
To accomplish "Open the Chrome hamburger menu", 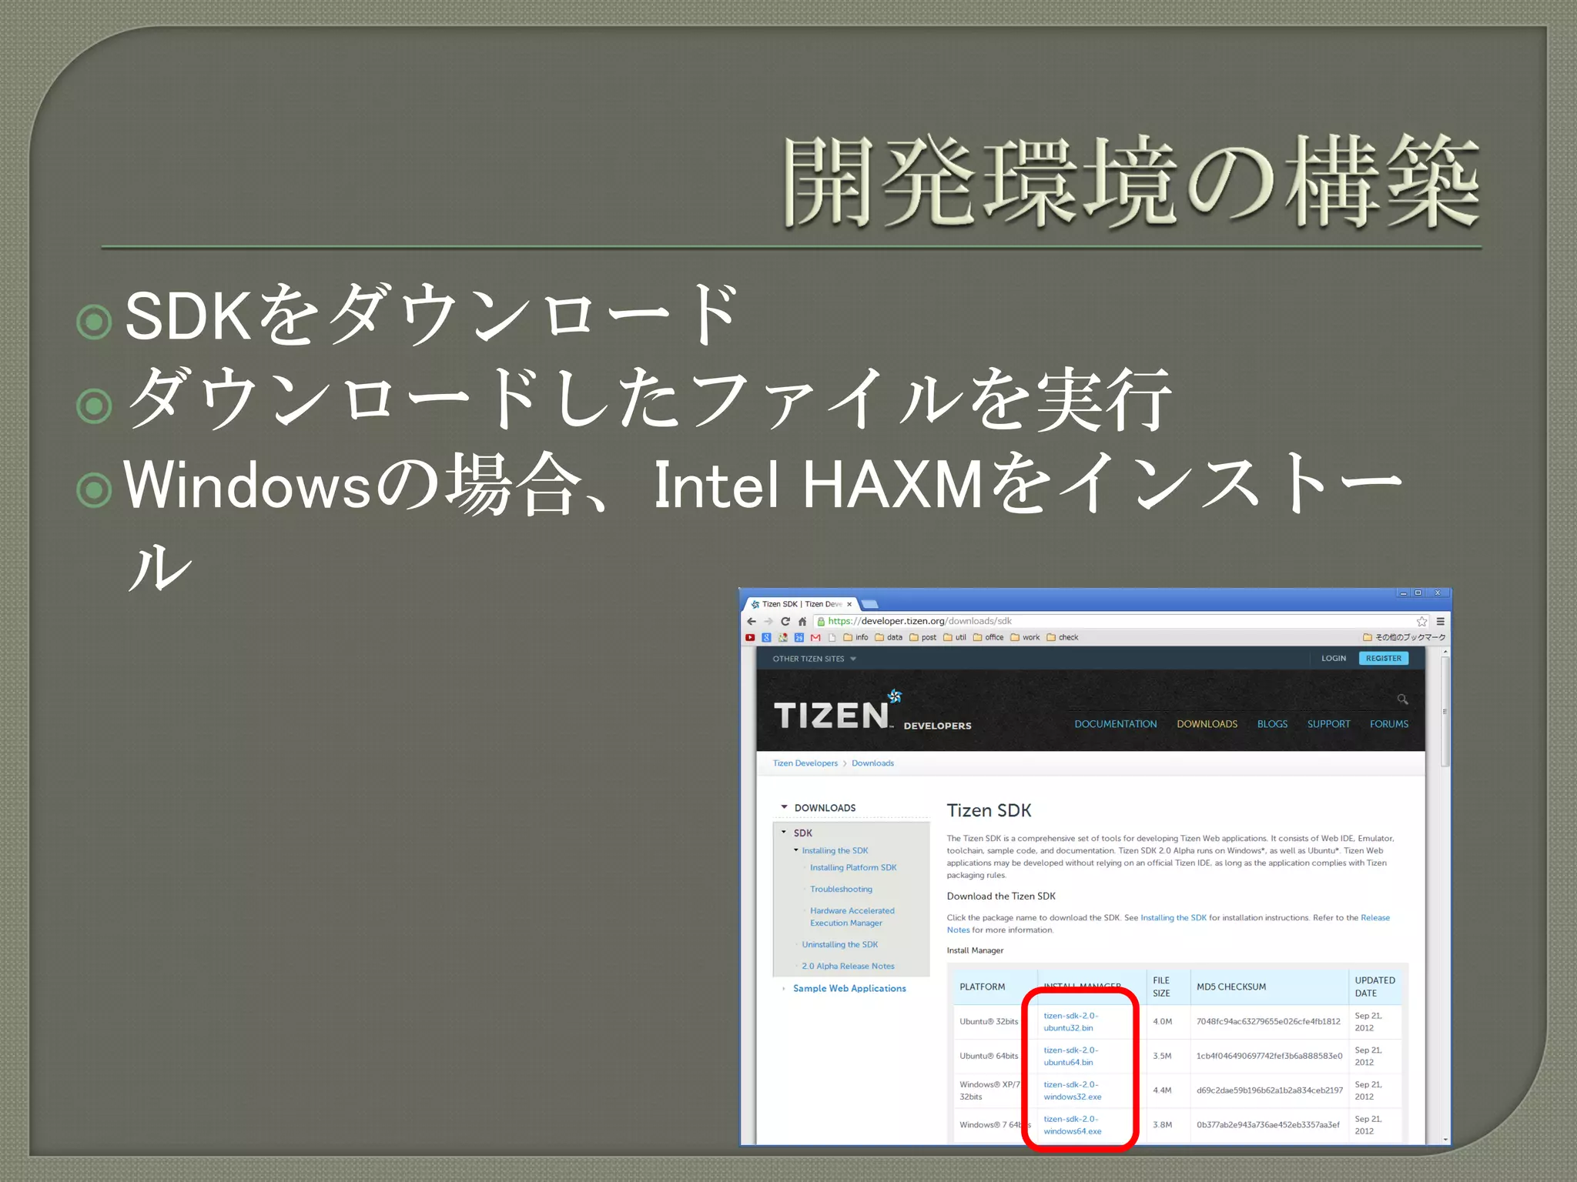I will (x=1440, y=621).
